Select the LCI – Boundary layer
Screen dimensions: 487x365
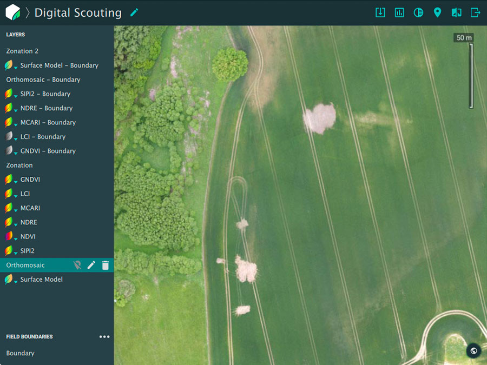pyautogui.click(x=43, y=137)
